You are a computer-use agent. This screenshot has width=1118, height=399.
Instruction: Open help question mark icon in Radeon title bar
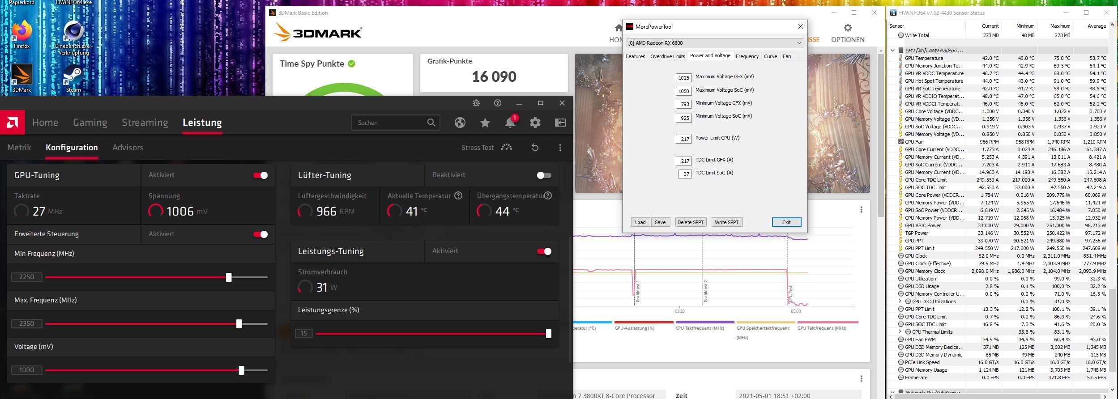click(498, 103)
